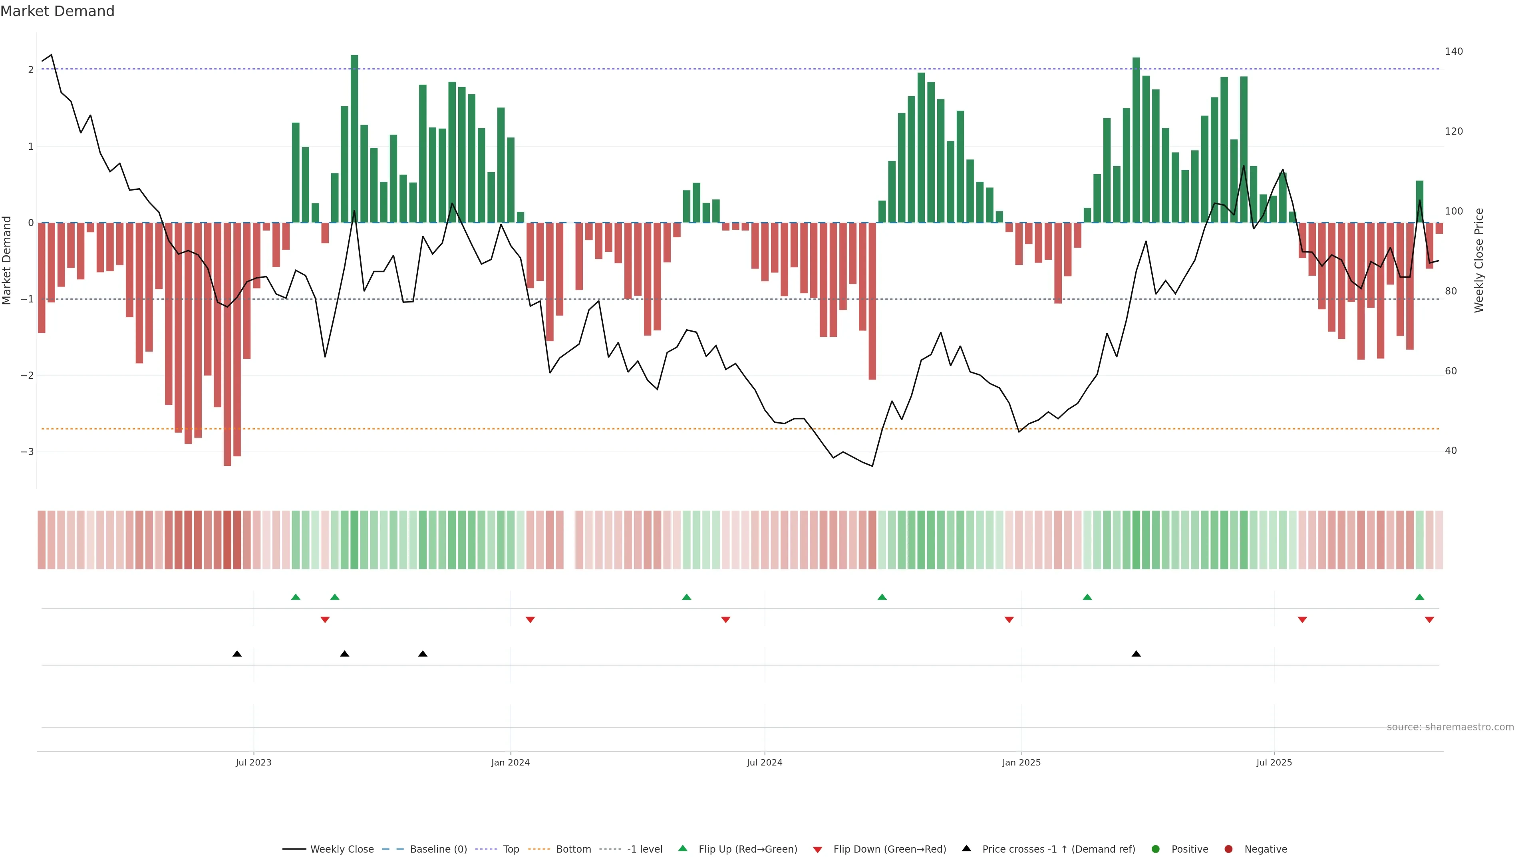Click the last green flip-up marker in late 2025
The image size is (1534, 863).
pos(1420,597)
